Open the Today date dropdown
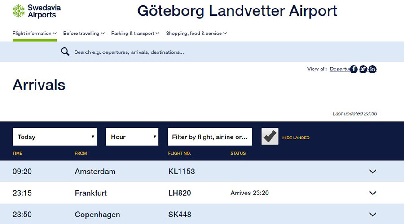Screen dimensions: 404x224 55,137
